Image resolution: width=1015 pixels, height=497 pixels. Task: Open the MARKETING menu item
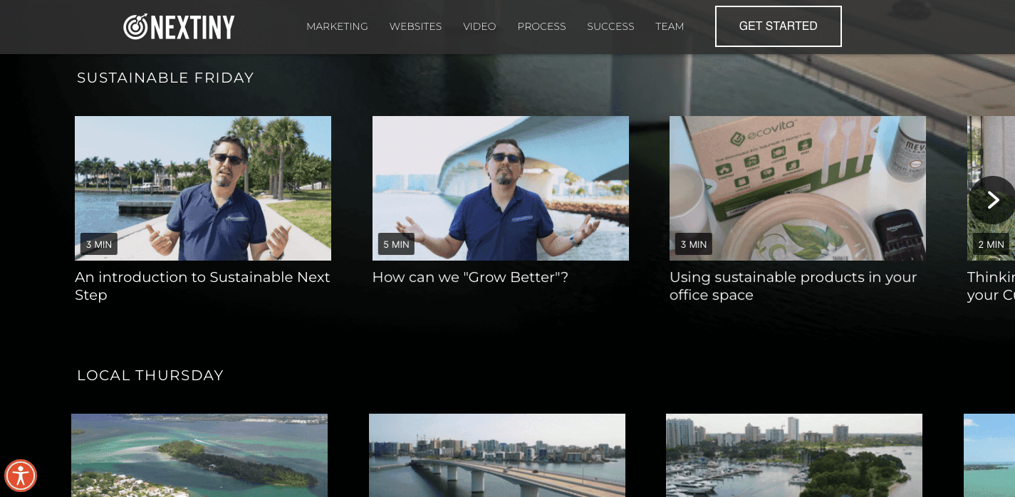click(x=337, y=26)
